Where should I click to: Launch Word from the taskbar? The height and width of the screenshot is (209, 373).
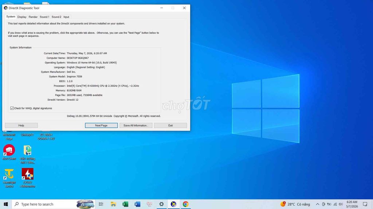[x=137, y=204]
